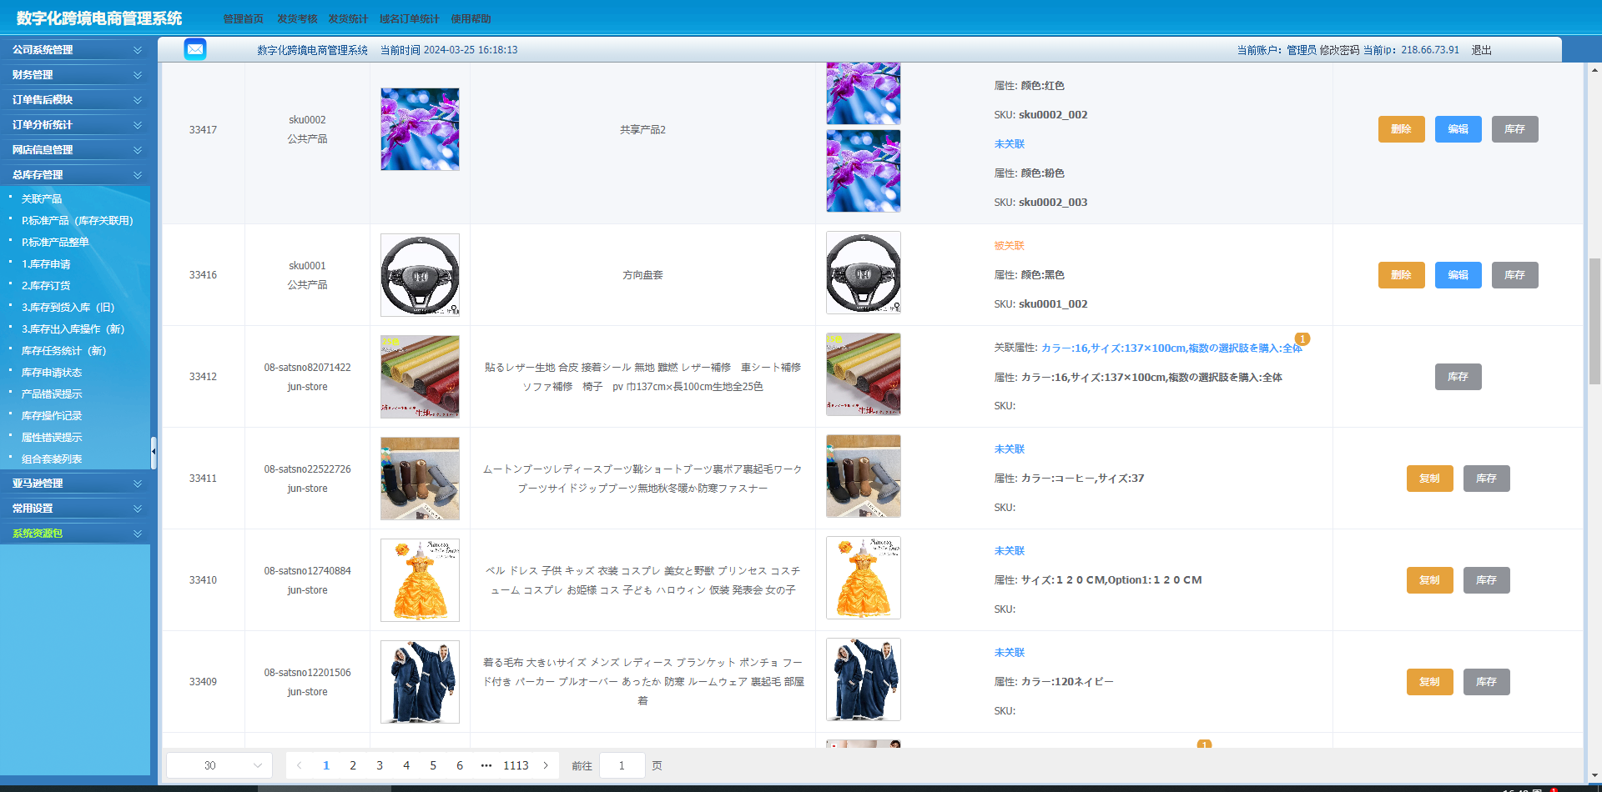Image resolution: width=1602 pixels, height=792 pixels.
Task: Click the 退出 logout link
Action: 1481,50
